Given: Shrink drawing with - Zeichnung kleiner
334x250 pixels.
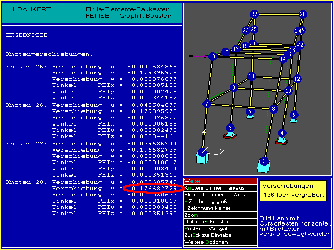Looking at the screenshot, I should [x=221, y=208].
